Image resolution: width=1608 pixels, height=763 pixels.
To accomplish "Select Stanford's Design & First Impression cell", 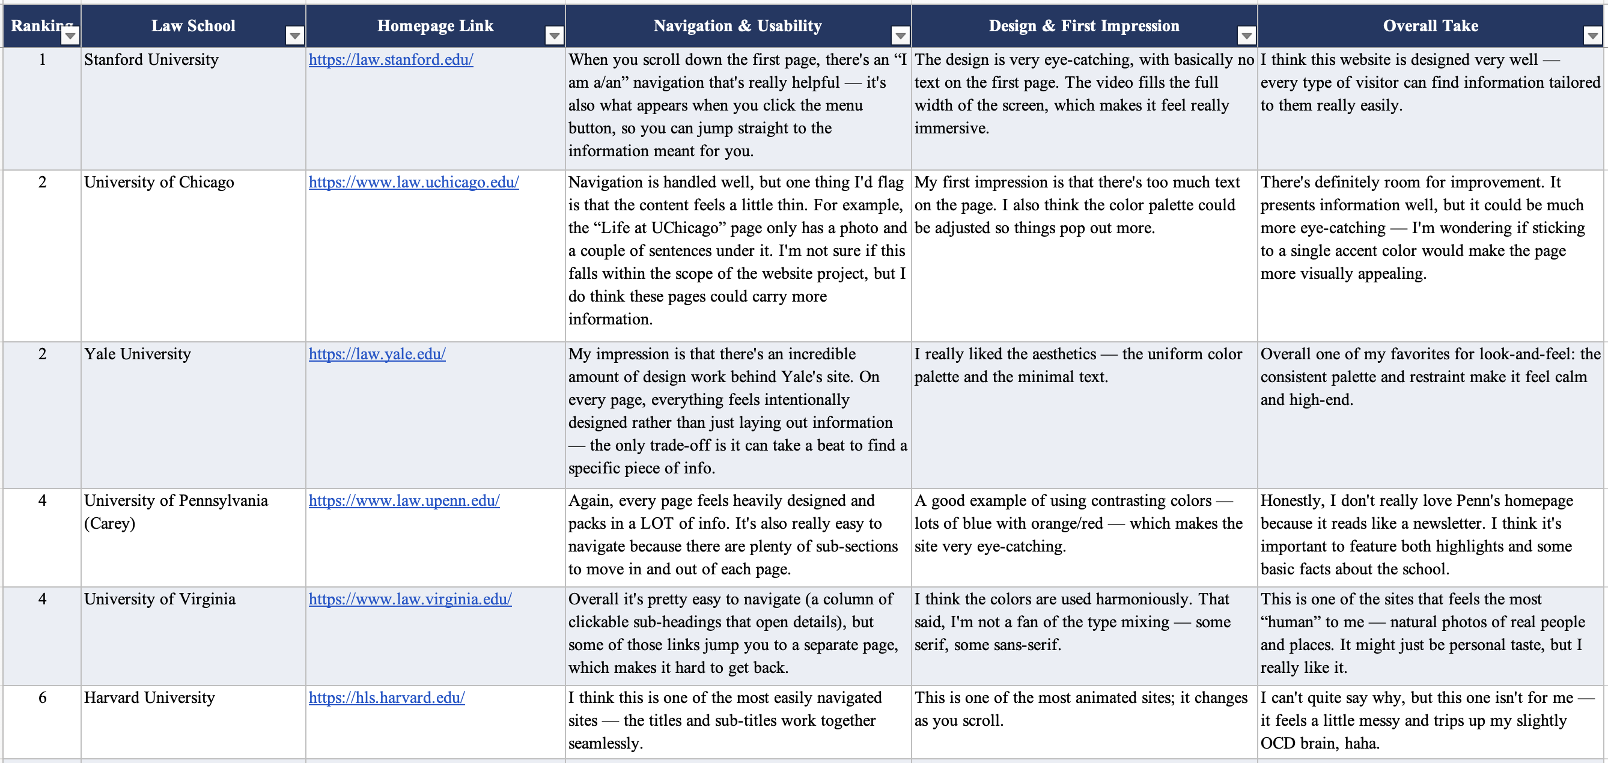I will (1084, 109).
